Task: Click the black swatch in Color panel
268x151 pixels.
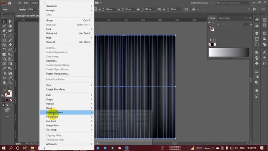Action: [x=212, y=44]
